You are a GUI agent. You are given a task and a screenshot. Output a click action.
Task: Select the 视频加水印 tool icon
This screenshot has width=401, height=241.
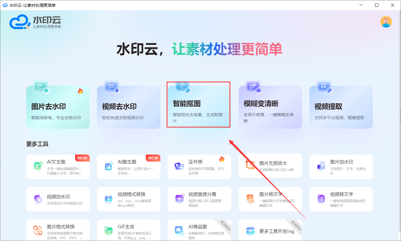point(38,199)
